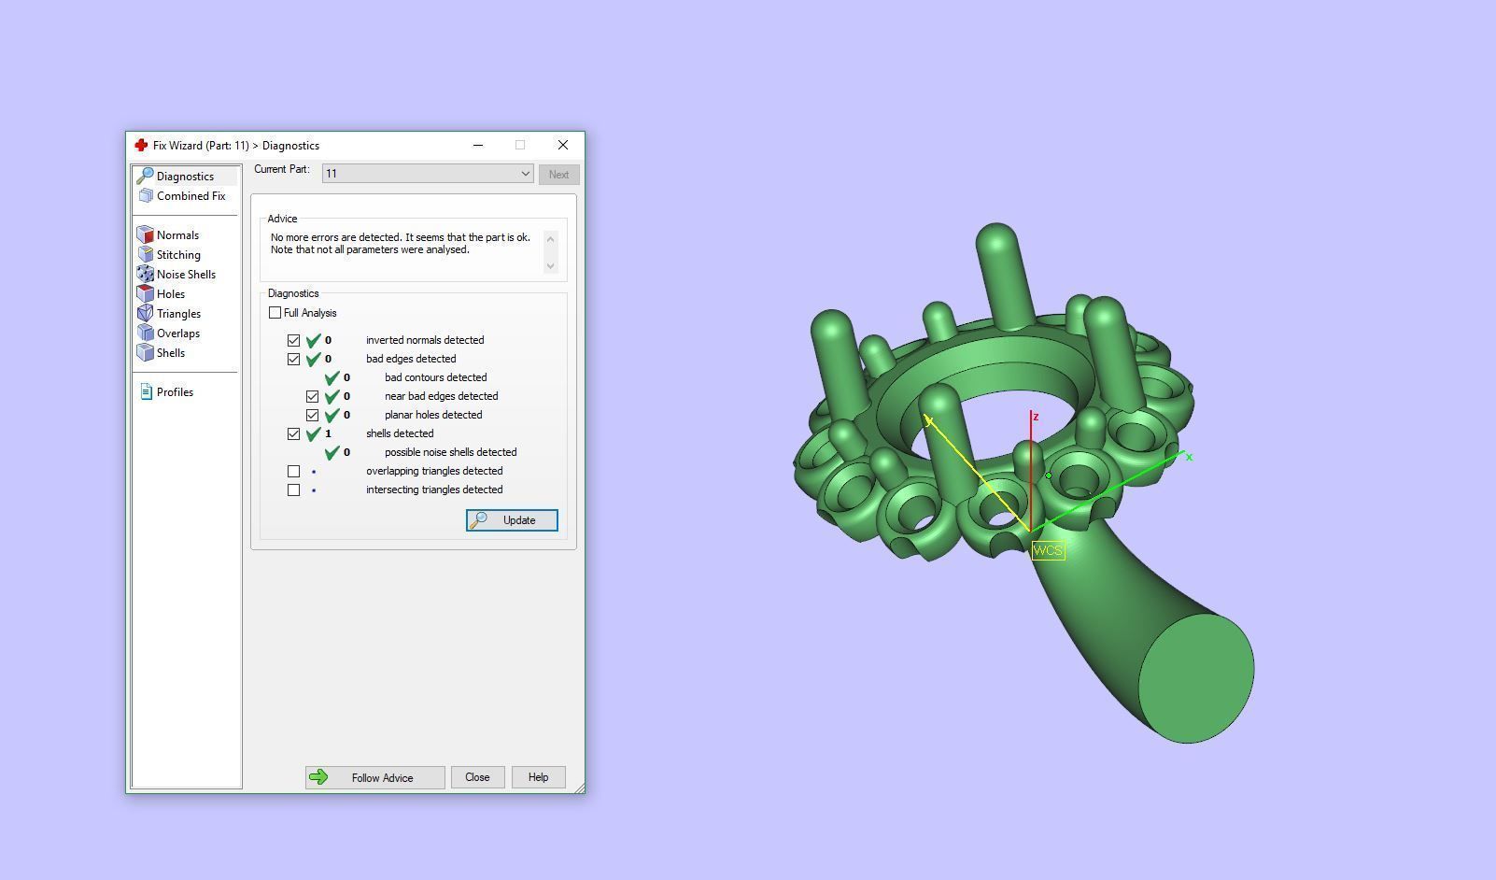Uncheck inverted normals detected checkbox
The height and width of the screenshot is (880, 1496).
click(294, 341)
